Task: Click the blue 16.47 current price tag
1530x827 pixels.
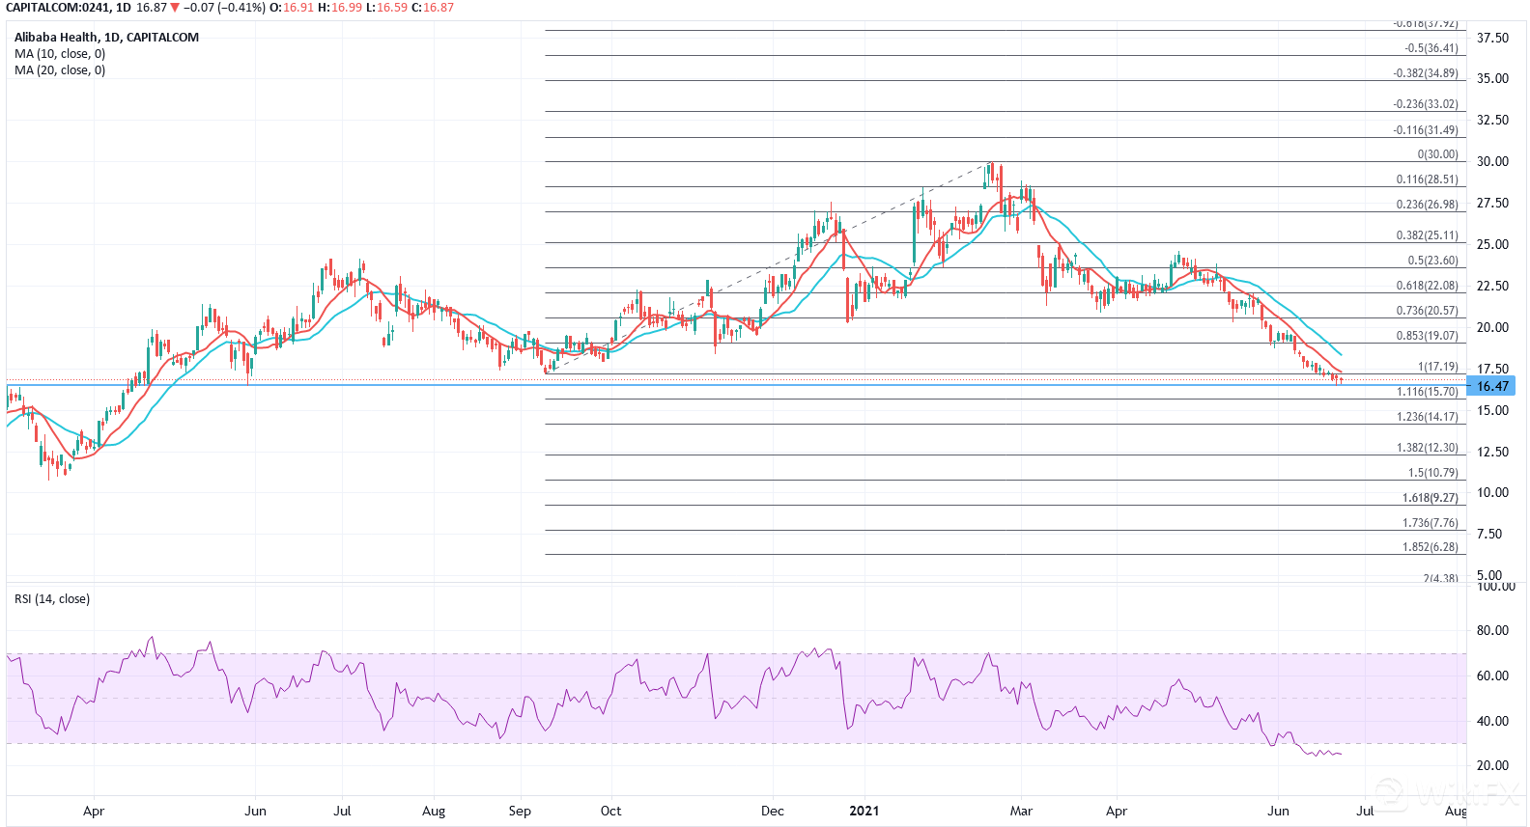Action: tap(1490, 386)
